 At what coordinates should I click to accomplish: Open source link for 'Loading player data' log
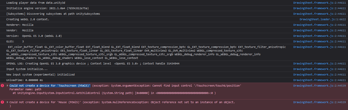point(319,3)
